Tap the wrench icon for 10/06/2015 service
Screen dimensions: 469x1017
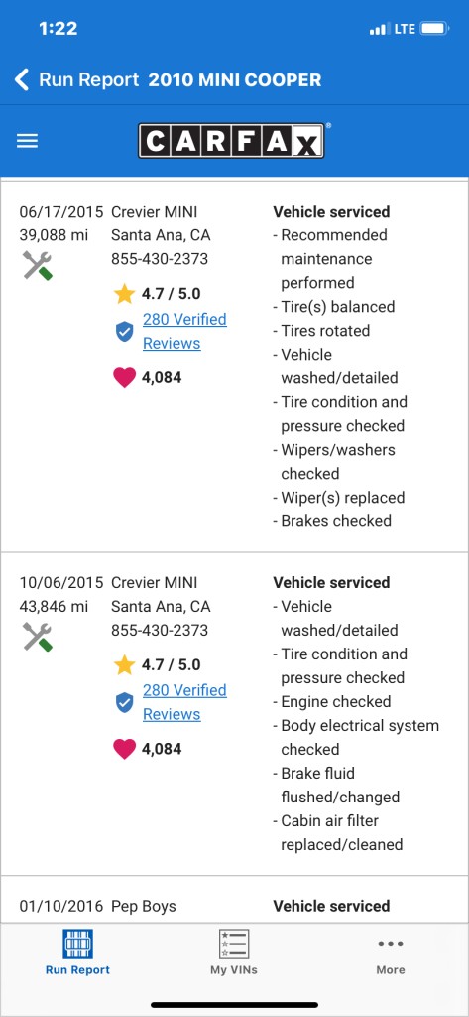pos(38,637)
